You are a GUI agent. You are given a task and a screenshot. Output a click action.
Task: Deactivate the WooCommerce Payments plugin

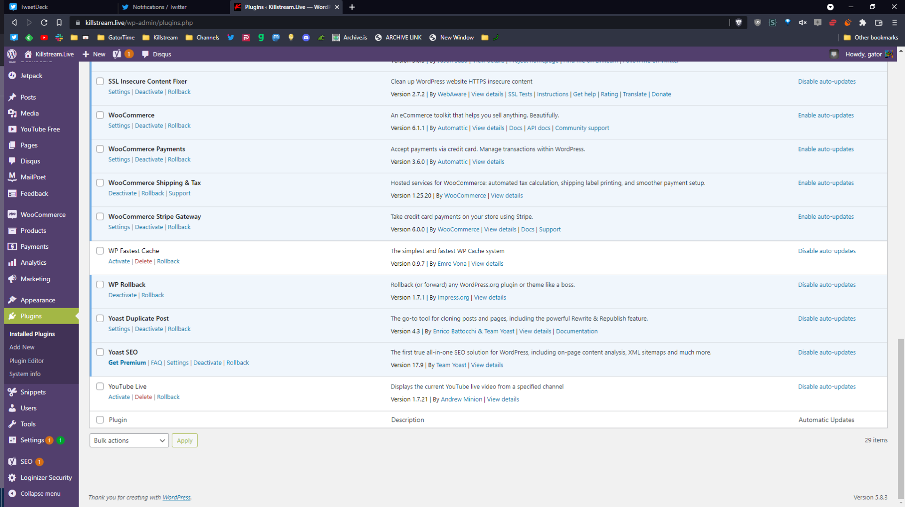pyautogui.click(x=149, y=160)
